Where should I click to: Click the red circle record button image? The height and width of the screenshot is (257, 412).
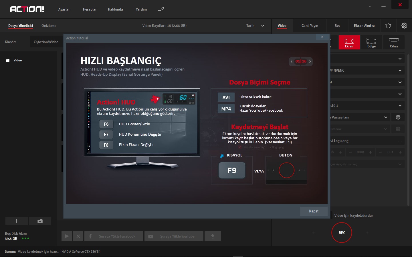(x=286, y=170)
